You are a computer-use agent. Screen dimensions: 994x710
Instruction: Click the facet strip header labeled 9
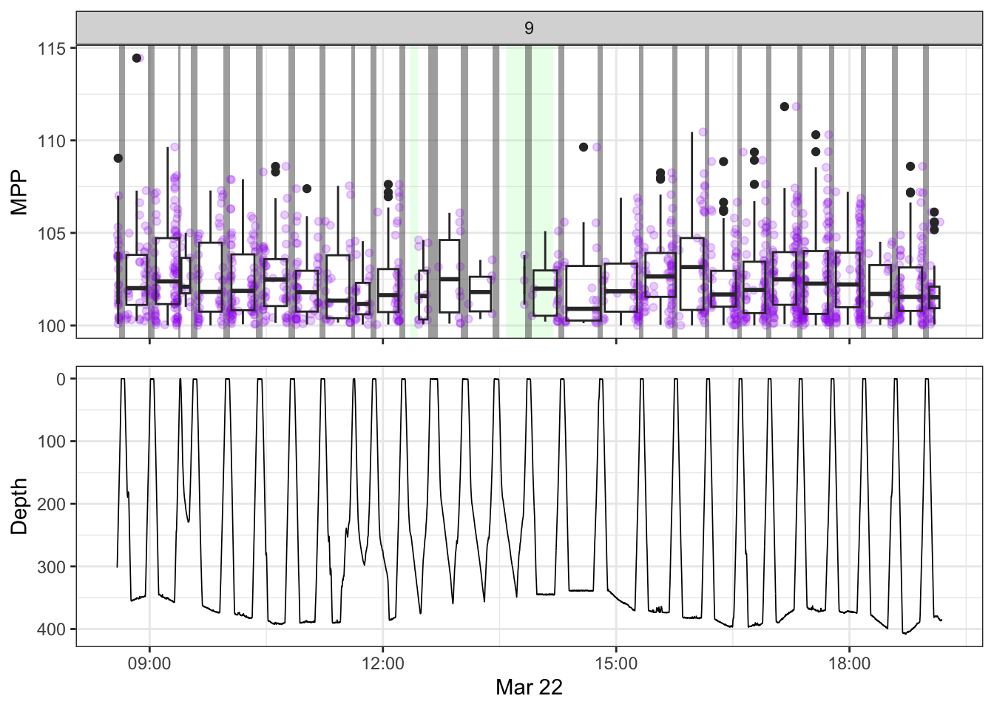click(529, 28)
